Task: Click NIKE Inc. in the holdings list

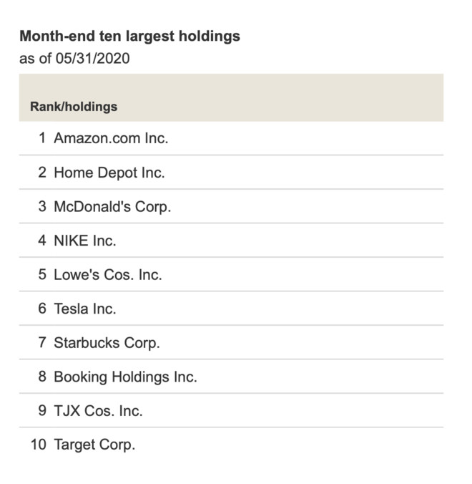Action: (84, 241)
